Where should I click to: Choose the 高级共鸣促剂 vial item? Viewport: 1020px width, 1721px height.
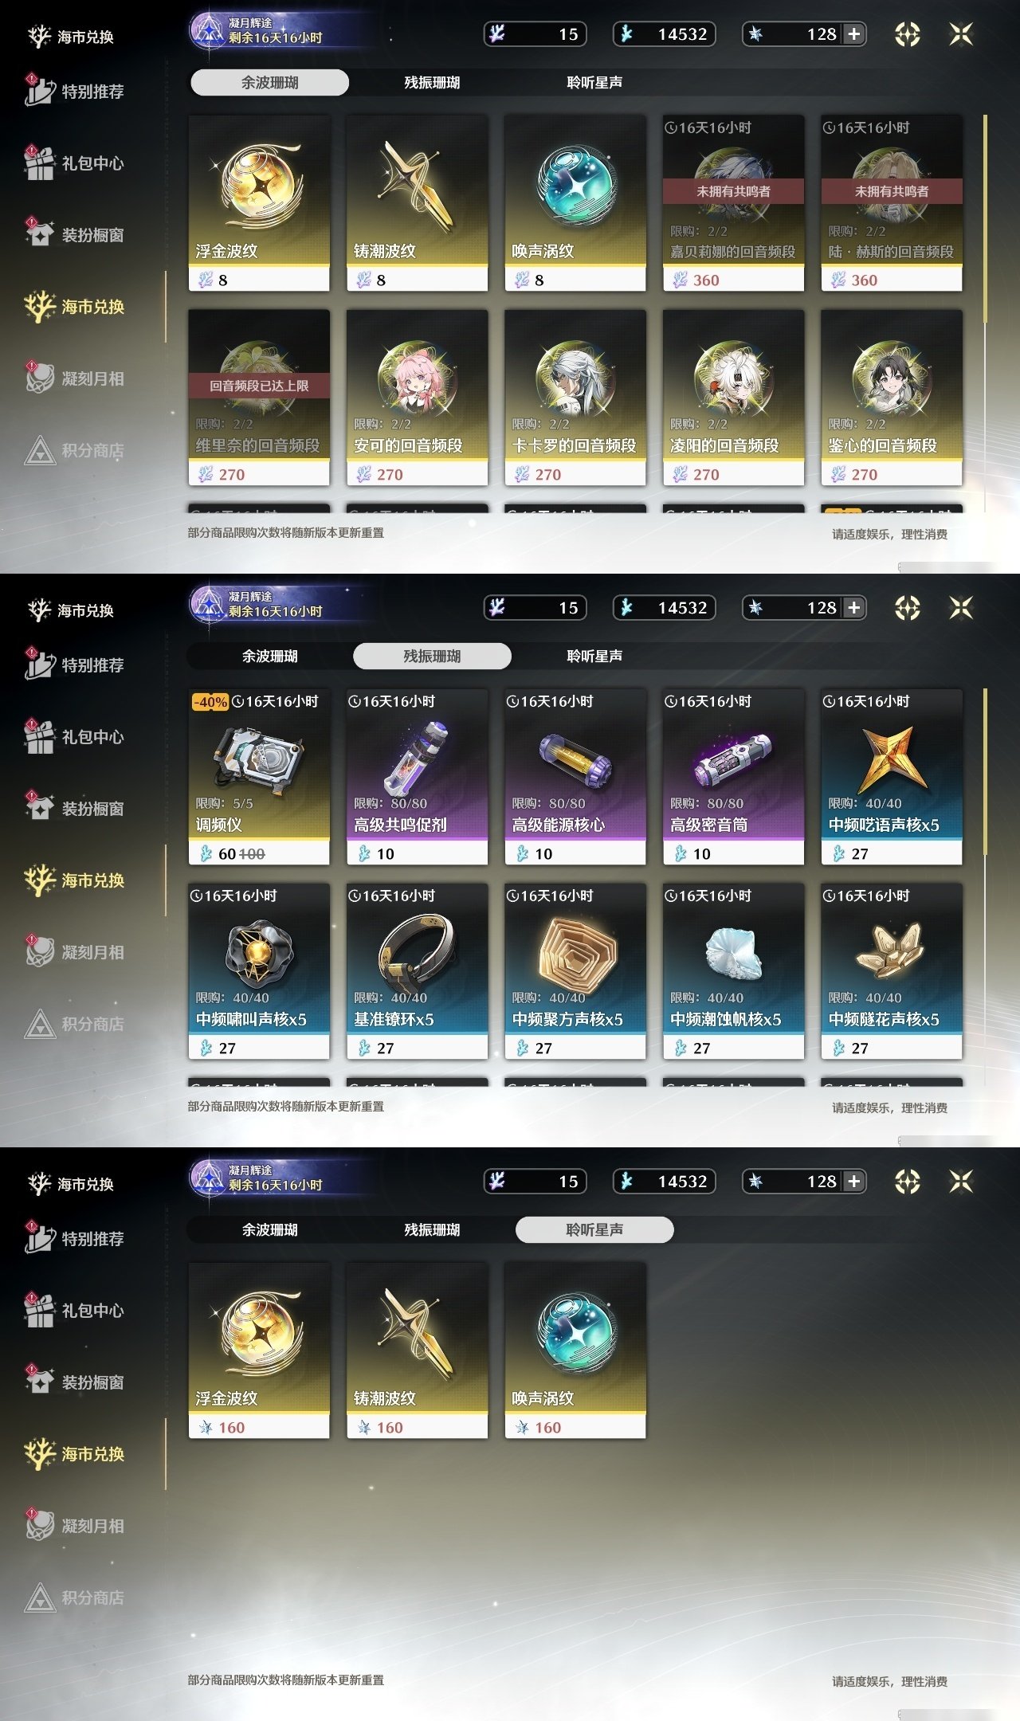tap(417, 777)
